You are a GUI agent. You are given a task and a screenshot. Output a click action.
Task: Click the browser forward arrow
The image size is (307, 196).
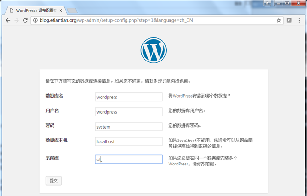17,20
